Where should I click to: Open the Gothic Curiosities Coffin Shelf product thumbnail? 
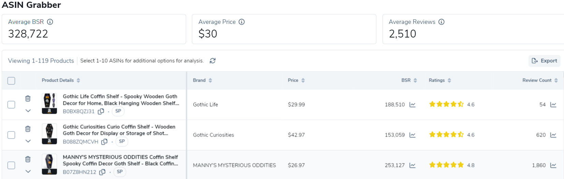click(x=49, y=134)
